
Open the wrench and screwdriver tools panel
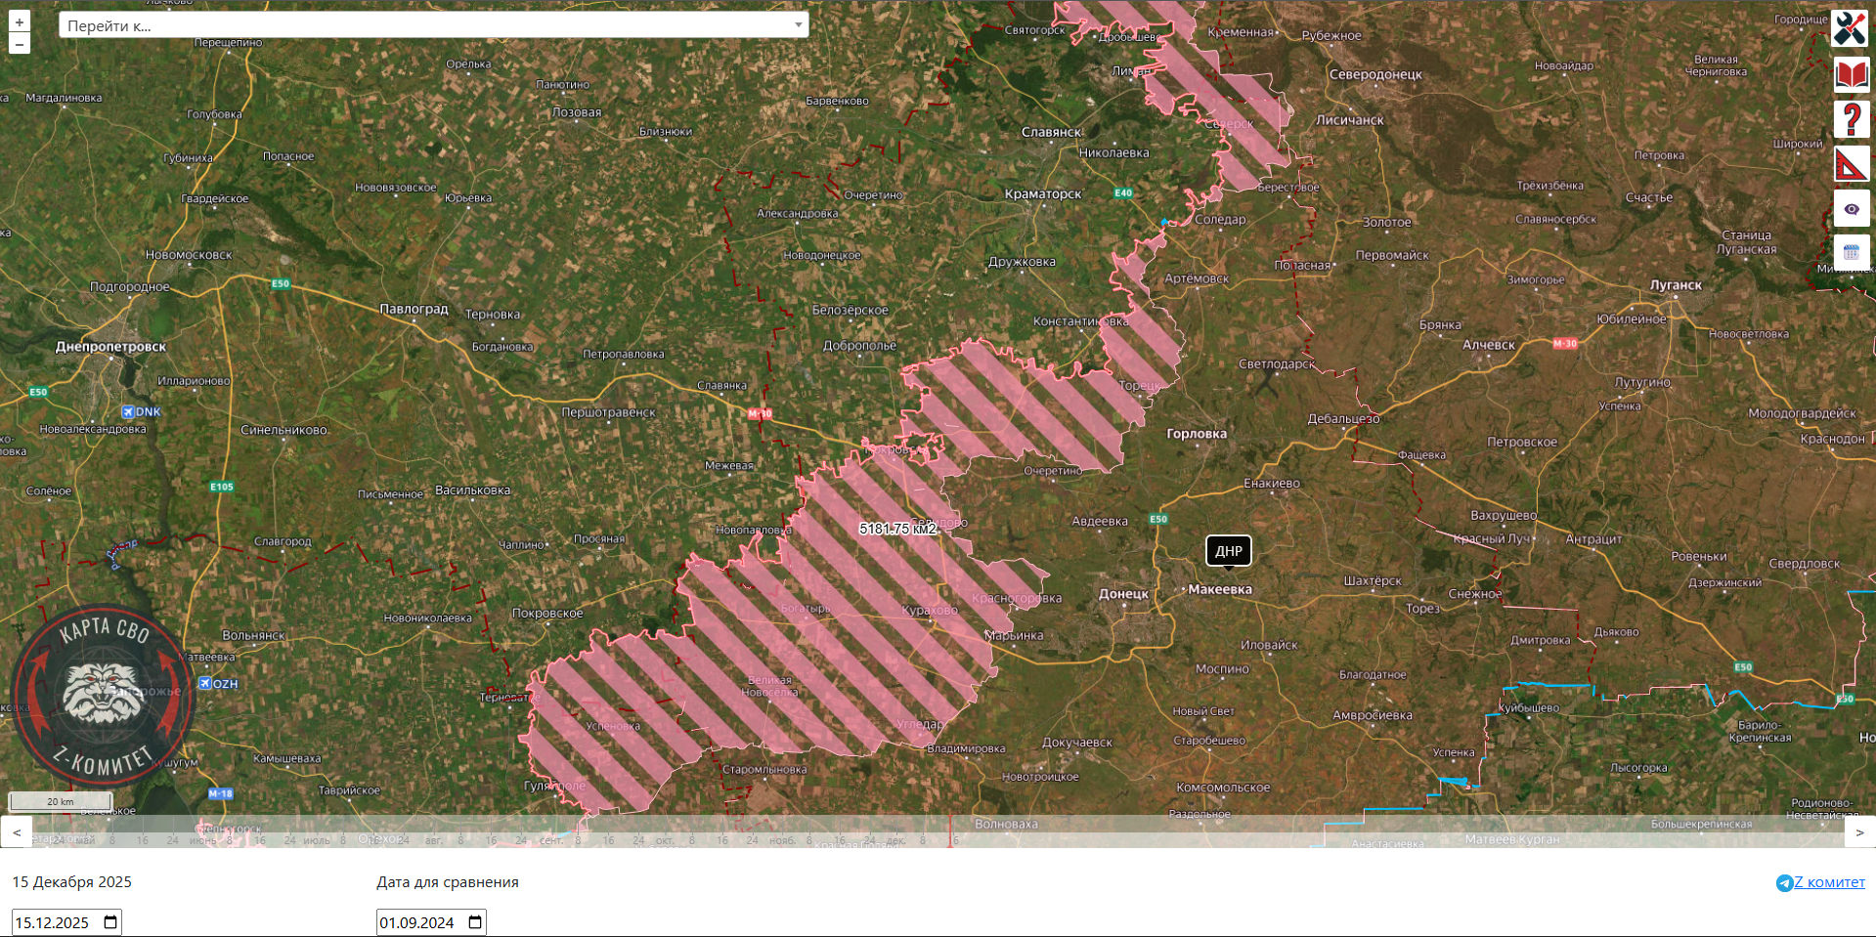click(x=1851, y=28)
